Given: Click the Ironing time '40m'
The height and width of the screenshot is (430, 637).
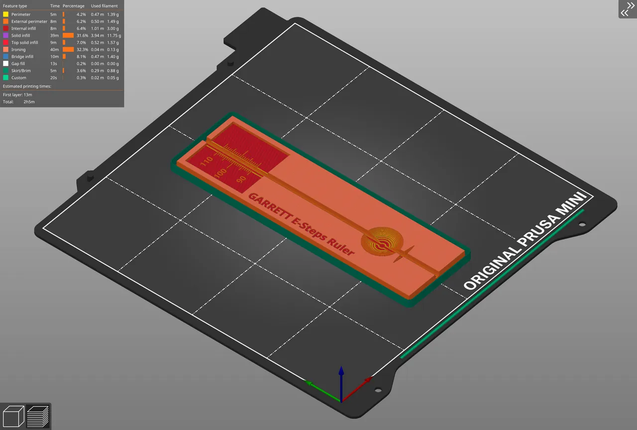Looking at the screenshot, I should pos(54,49).
